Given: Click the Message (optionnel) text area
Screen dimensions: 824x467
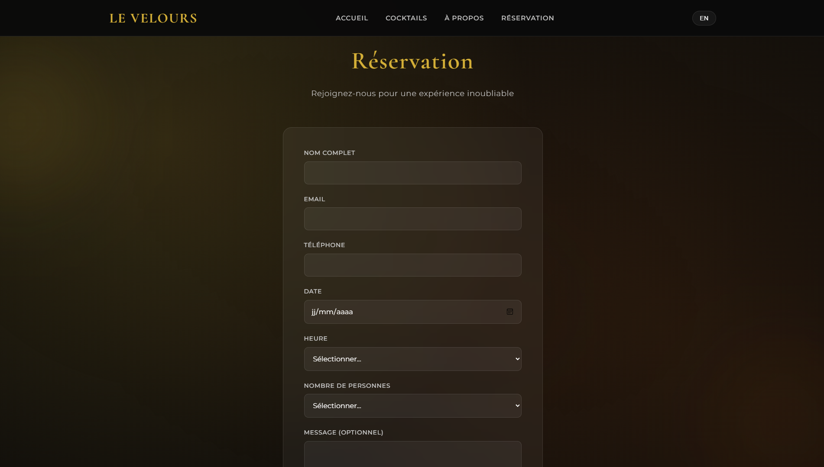Looking at the screenshot, I should coord(412,454).
